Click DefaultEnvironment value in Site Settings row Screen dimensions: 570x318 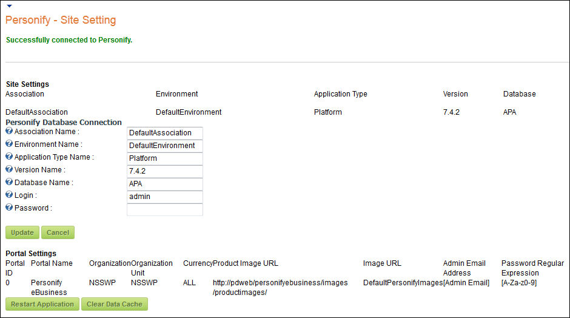[x=189, y=112]
